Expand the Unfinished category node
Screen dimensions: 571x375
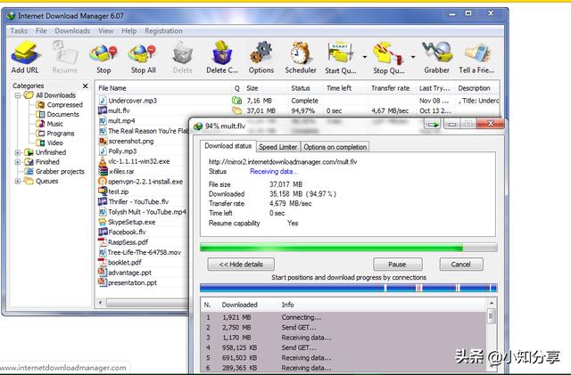[18, 152]
